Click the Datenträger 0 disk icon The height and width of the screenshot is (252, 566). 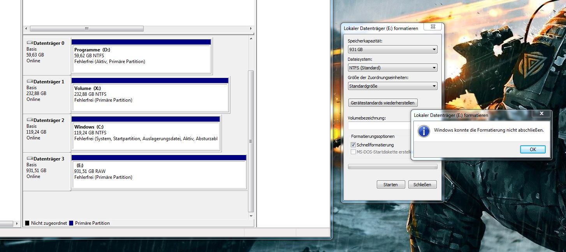point(30,43)
